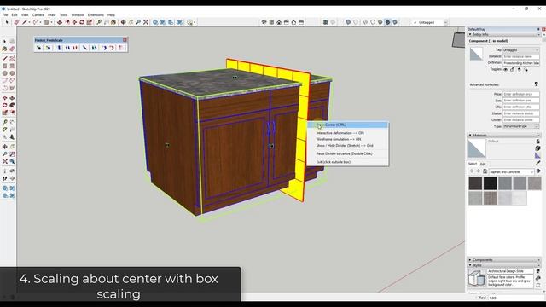The width and height of the screenshot is (546, 307).
Task: Collapse the Materials panel
Action: coord(470,135)
